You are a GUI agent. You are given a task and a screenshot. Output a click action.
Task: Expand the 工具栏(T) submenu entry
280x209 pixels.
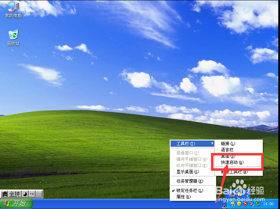(x=193, y=143)
